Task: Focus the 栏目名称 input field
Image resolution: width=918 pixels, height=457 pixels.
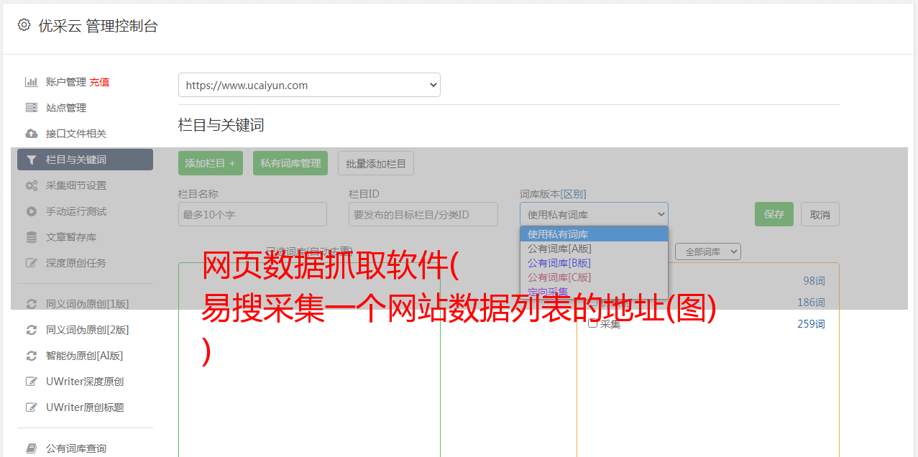Action: 252,214
